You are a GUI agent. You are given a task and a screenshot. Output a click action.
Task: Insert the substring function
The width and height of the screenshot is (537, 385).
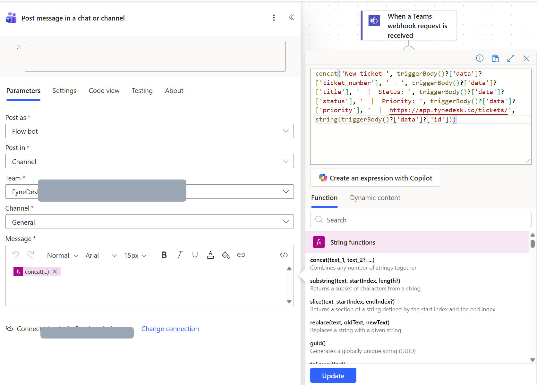[366, 284]
